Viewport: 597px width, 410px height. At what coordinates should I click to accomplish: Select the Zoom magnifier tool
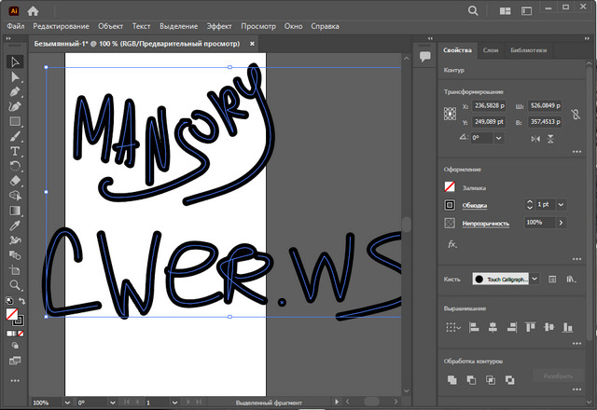pos(15,285)
